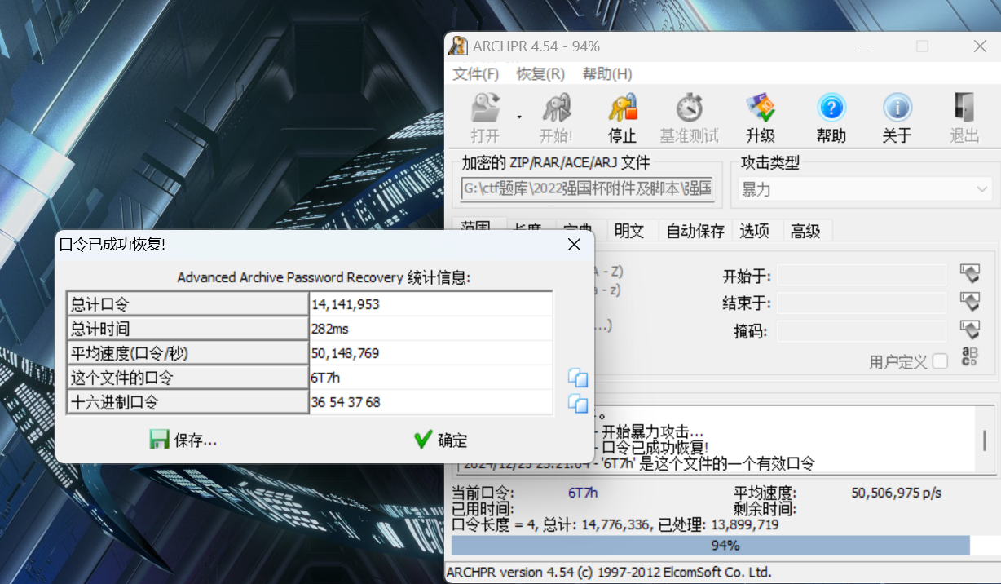
Task: Click the 这个文件的口令 row label
Action: pyautogui.click(x=187, y=378)
